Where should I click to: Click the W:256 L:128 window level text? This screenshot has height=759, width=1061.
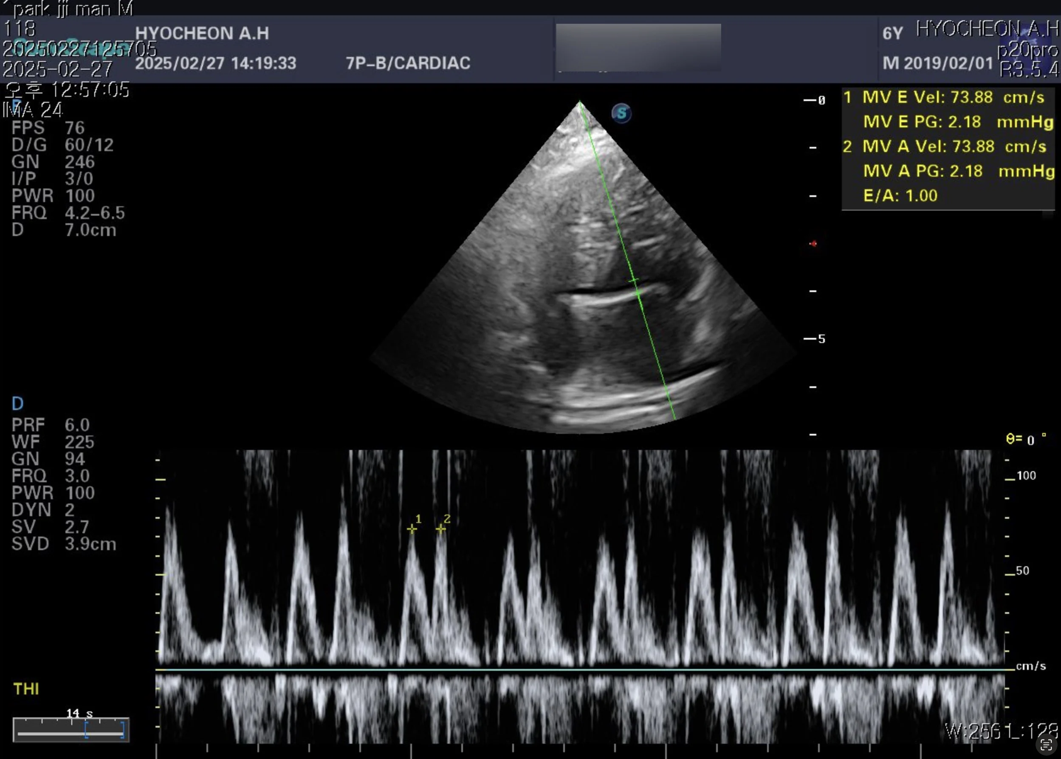1002,731
